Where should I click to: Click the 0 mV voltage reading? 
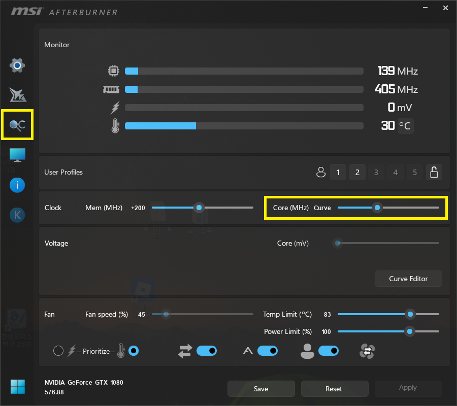400,108
